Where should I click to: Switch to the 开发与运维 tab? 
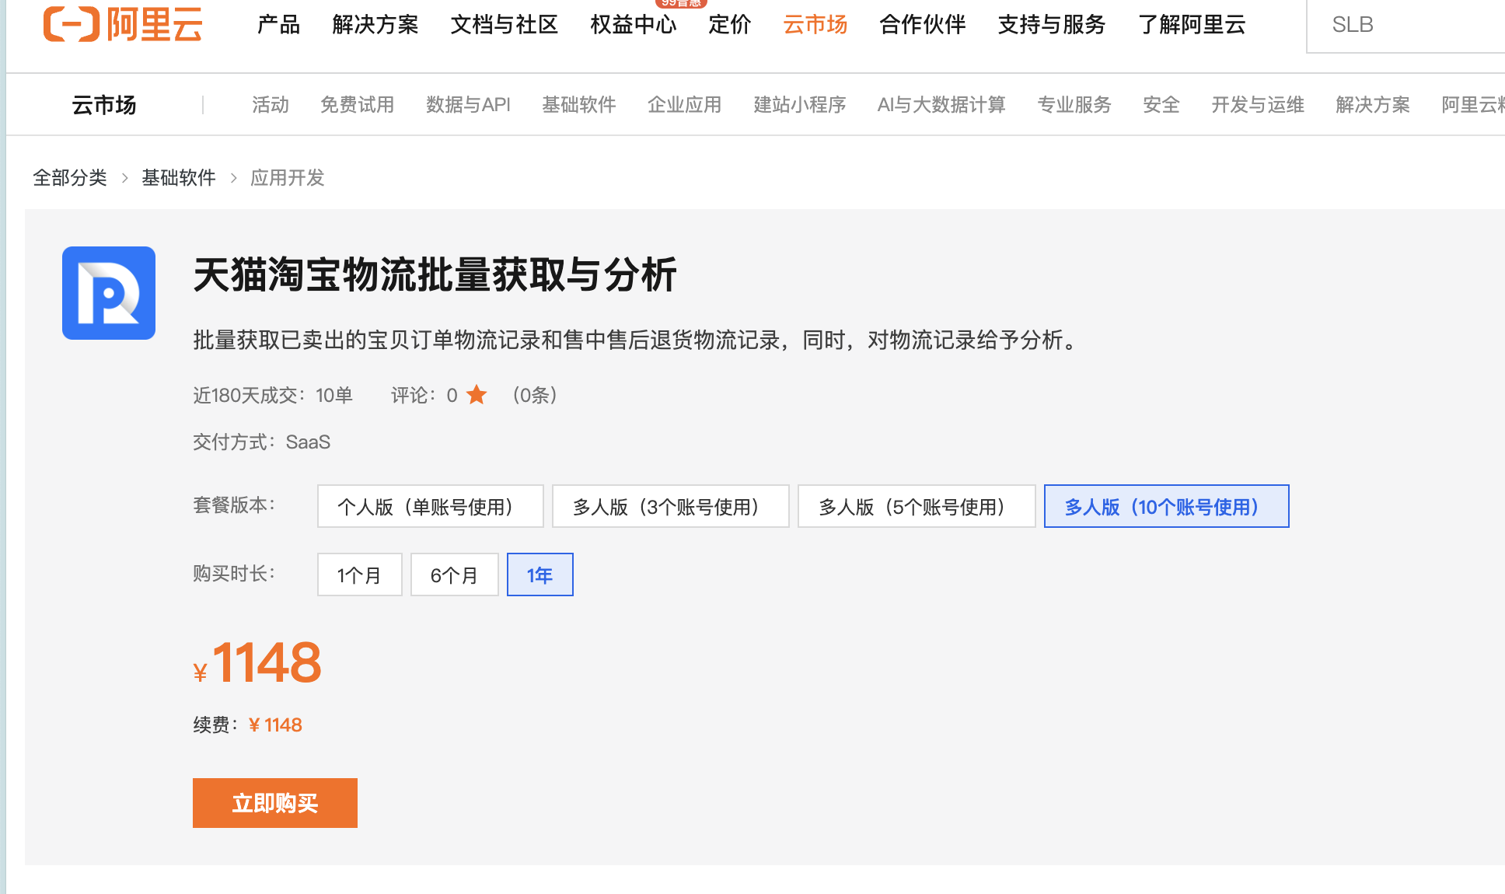1258,105
